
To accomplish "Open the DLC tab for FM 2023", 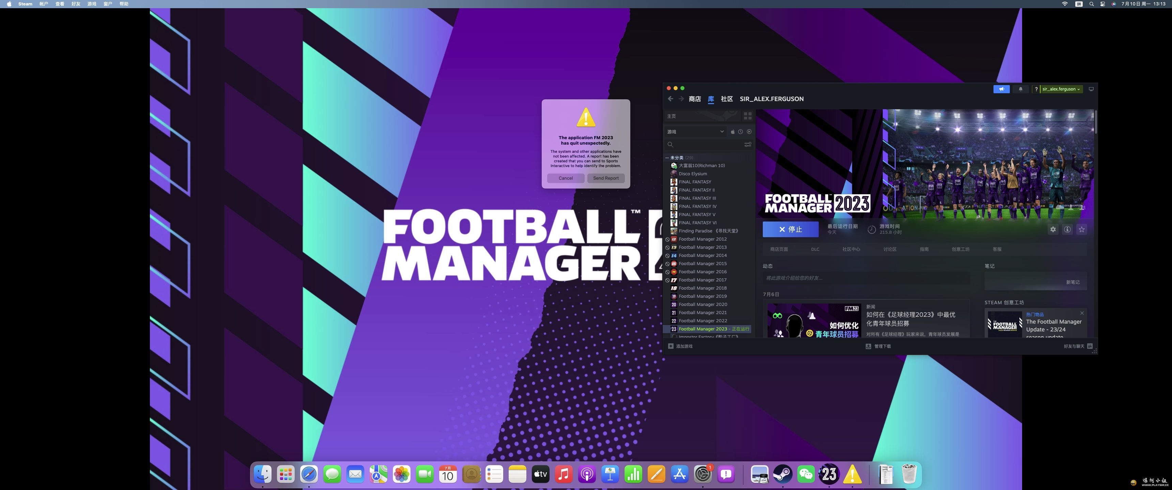I will 815,249.
